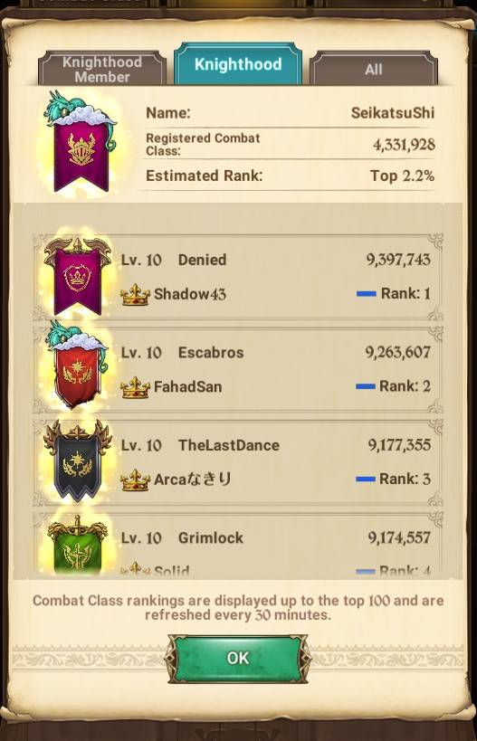Confirm with the green OK button
Image resolution: width=477 pixels, height=741 pixels.
tap(238, 659)
